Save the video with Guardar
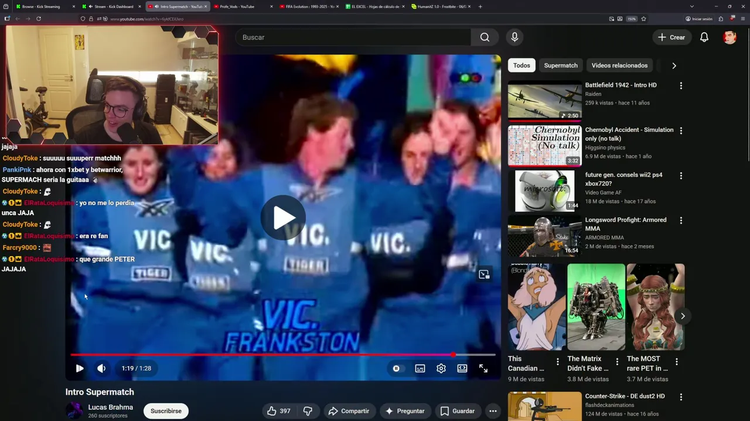Screen dimensions: 750x421 (x=458, y=411)
